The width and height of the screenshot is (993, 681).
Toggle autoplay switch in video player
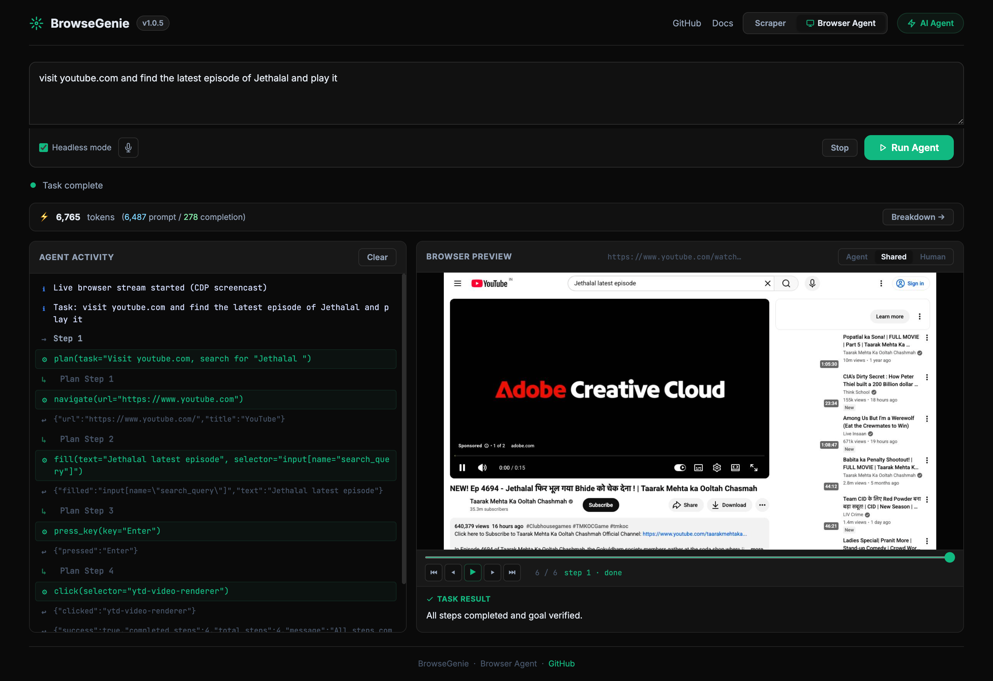680,468
